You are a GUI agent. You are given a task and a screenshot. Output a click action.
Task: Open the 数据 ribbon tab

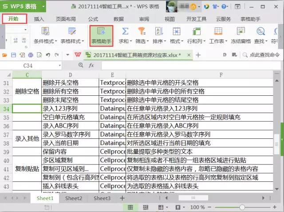tap(118, 19)
